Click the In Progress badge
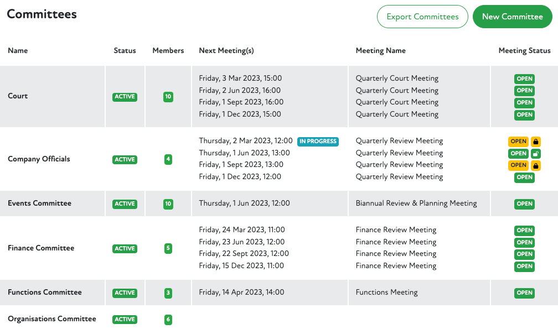Image resolution: width=558 pixels, height=329 pixels. point(318,142)
